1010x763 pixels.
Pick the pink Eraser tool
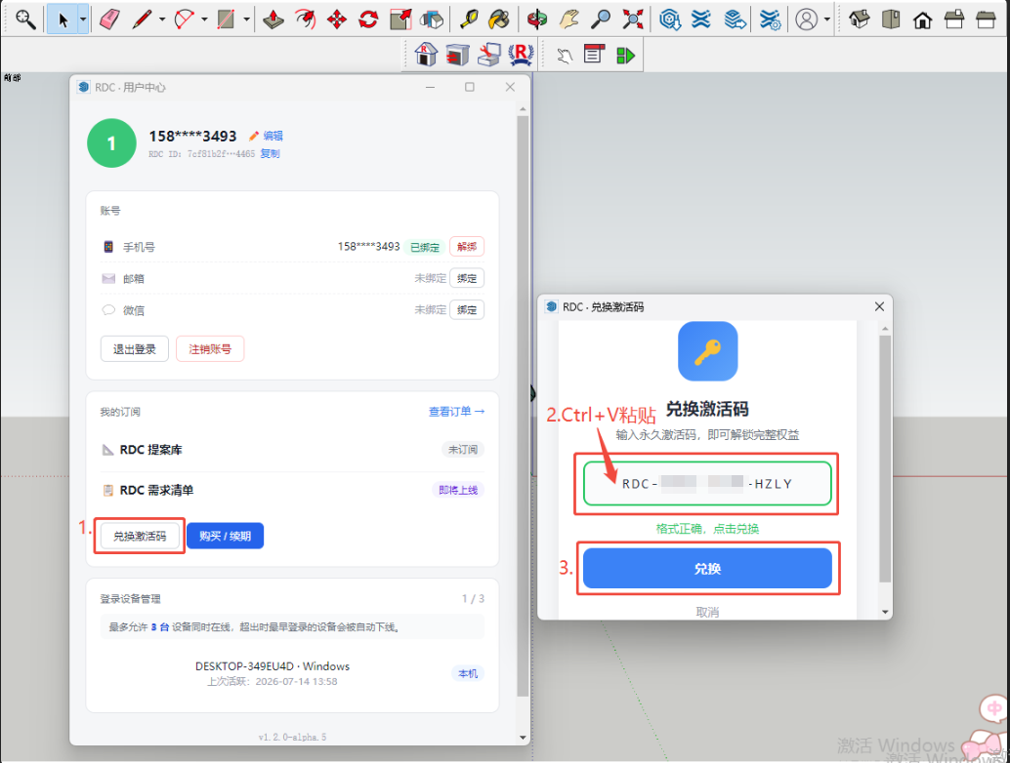[109, 20]
